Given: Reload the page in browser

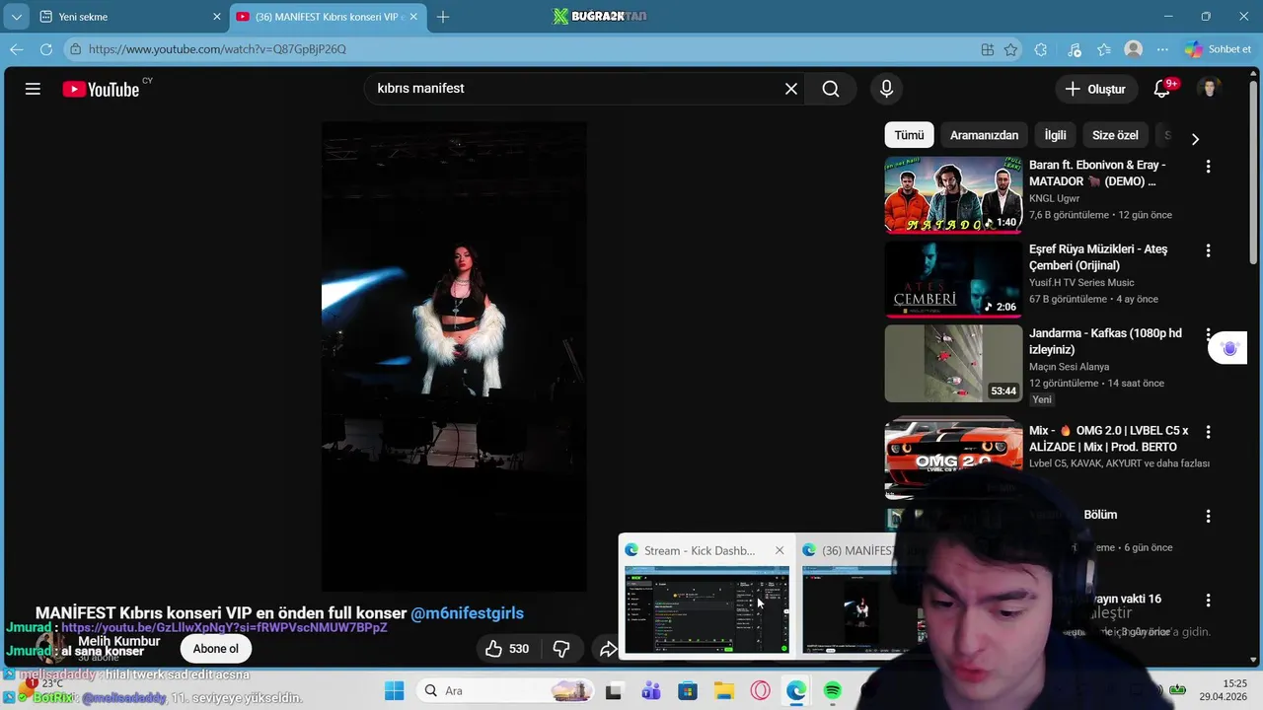Looking at the screenshot, I should tap(46, 49).
